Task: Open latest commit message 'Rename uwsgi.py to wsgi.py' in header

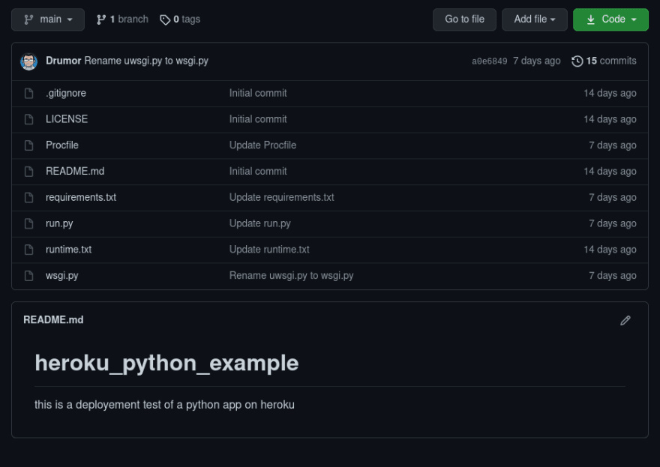Action: click(x=146, y=61)
